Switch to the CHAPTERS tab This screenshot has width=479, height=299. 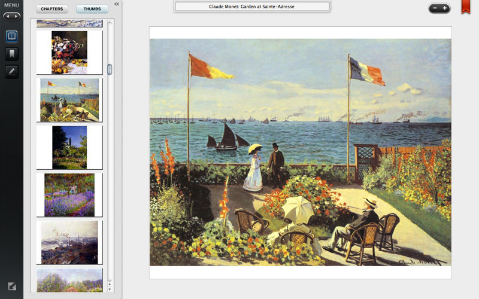pyautogui.click(x=52, y=9)
